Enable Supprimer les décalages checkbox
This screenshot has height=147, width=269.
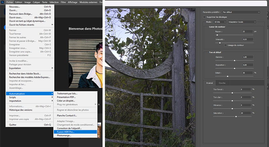(204, 17)
